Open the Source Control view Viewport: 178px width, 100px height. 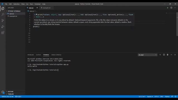tap(3, 21)
